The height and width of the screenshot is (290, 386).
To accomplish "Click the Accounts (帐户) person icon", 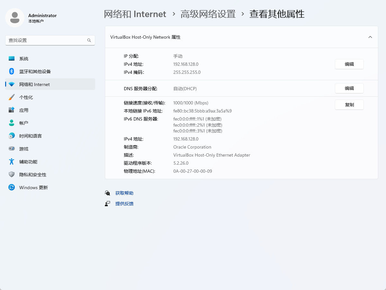I will click(x=12, y=123).
